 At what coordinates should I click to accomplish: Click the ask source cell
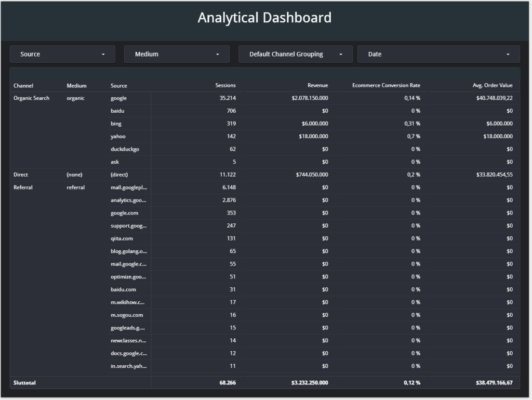click(115, 162)
